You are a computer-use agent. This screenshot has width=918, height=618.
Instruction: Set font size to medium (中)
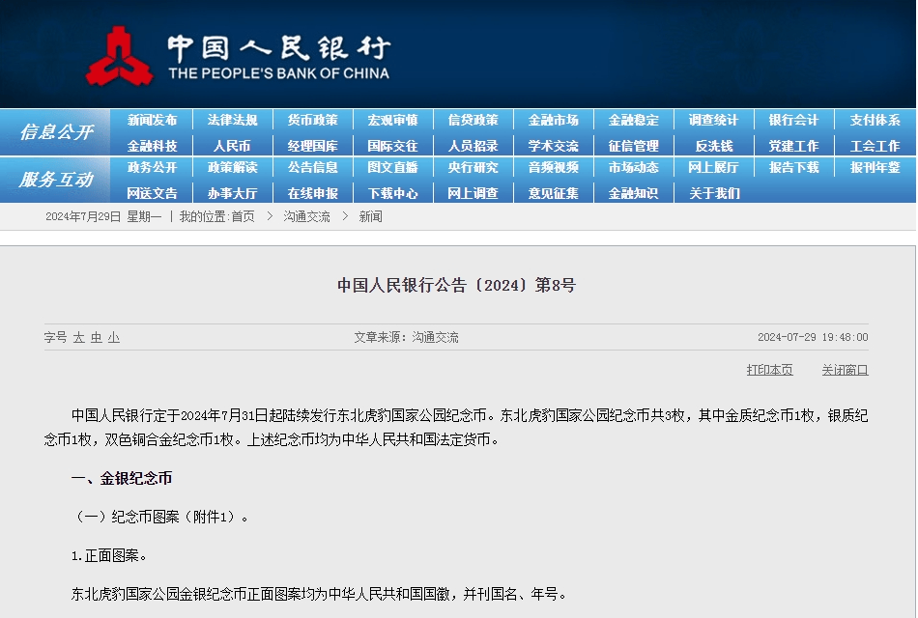(x=97, y=338)
